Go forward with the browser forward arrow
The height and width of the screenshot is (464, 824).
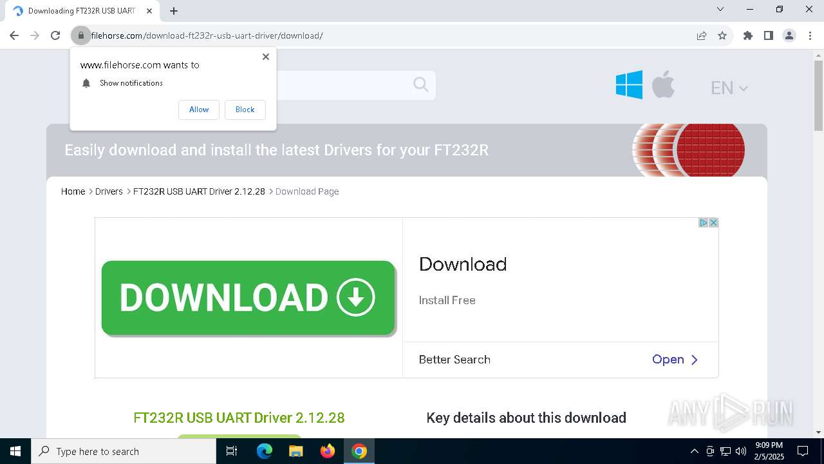coord(35,35)
